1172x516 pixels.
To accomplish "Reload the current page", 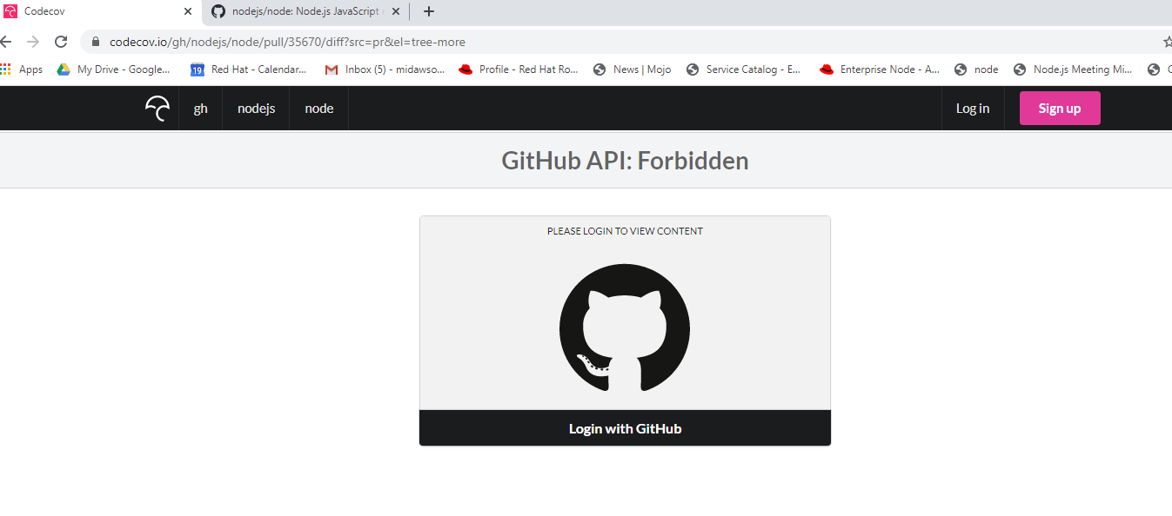I will pyautogui.click(x=61, y=42).
